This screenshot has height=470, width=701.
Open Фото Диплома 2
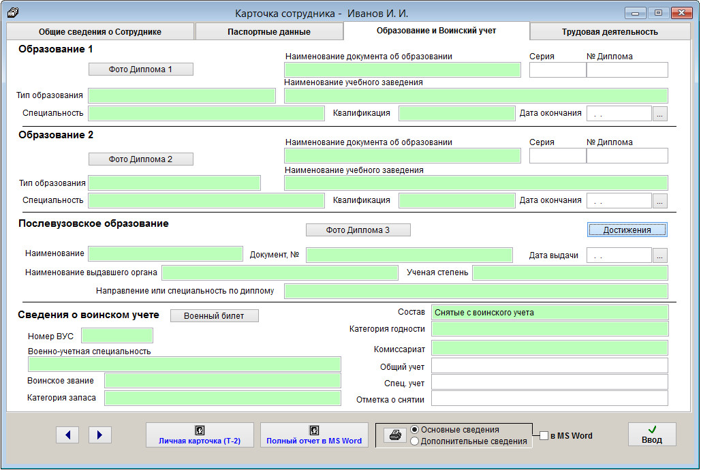[x=141, y=159]
